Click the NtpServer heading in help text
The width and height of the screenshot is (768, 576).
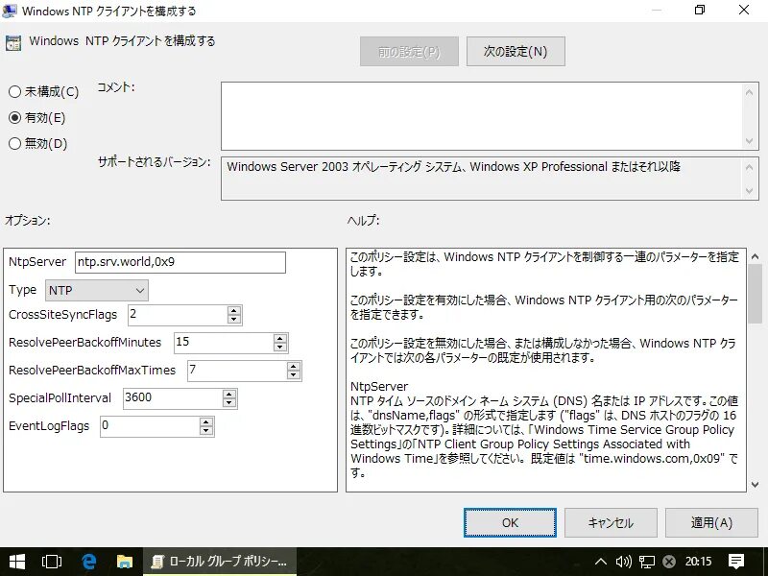(x=379, y=387)
